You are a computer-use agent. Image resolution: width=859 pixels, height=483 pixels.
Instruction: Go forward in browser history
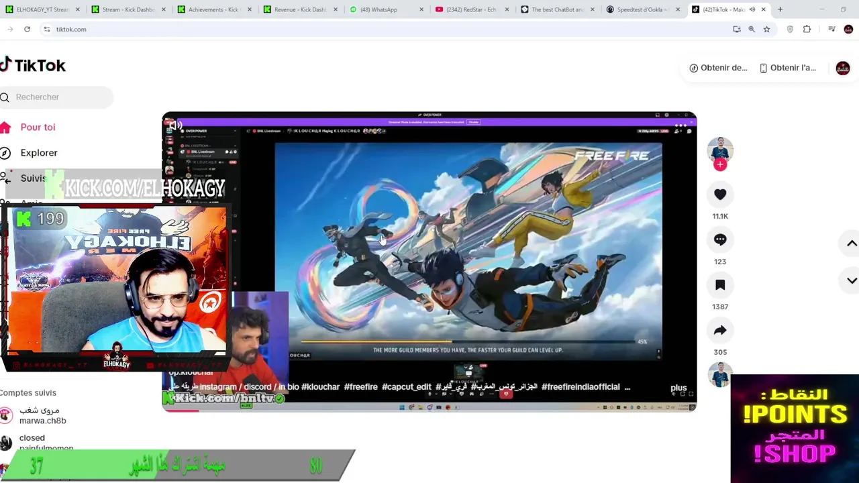9,30
